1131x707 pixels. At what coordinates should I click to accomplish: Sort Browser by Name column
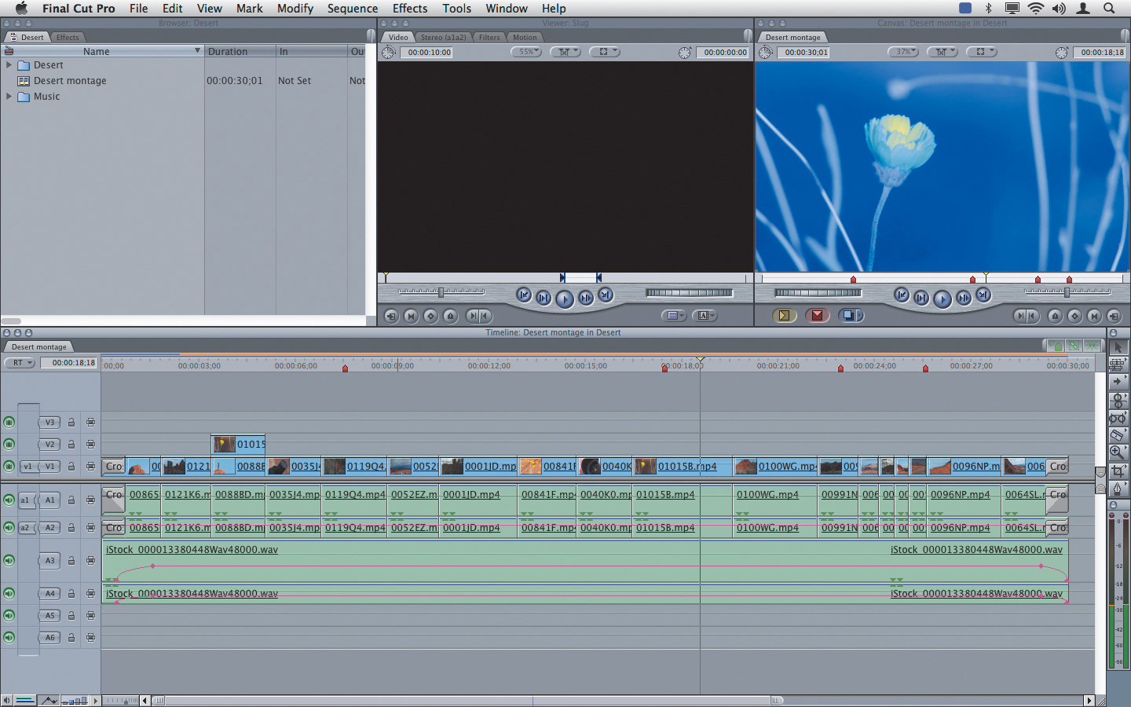[102, 51]
